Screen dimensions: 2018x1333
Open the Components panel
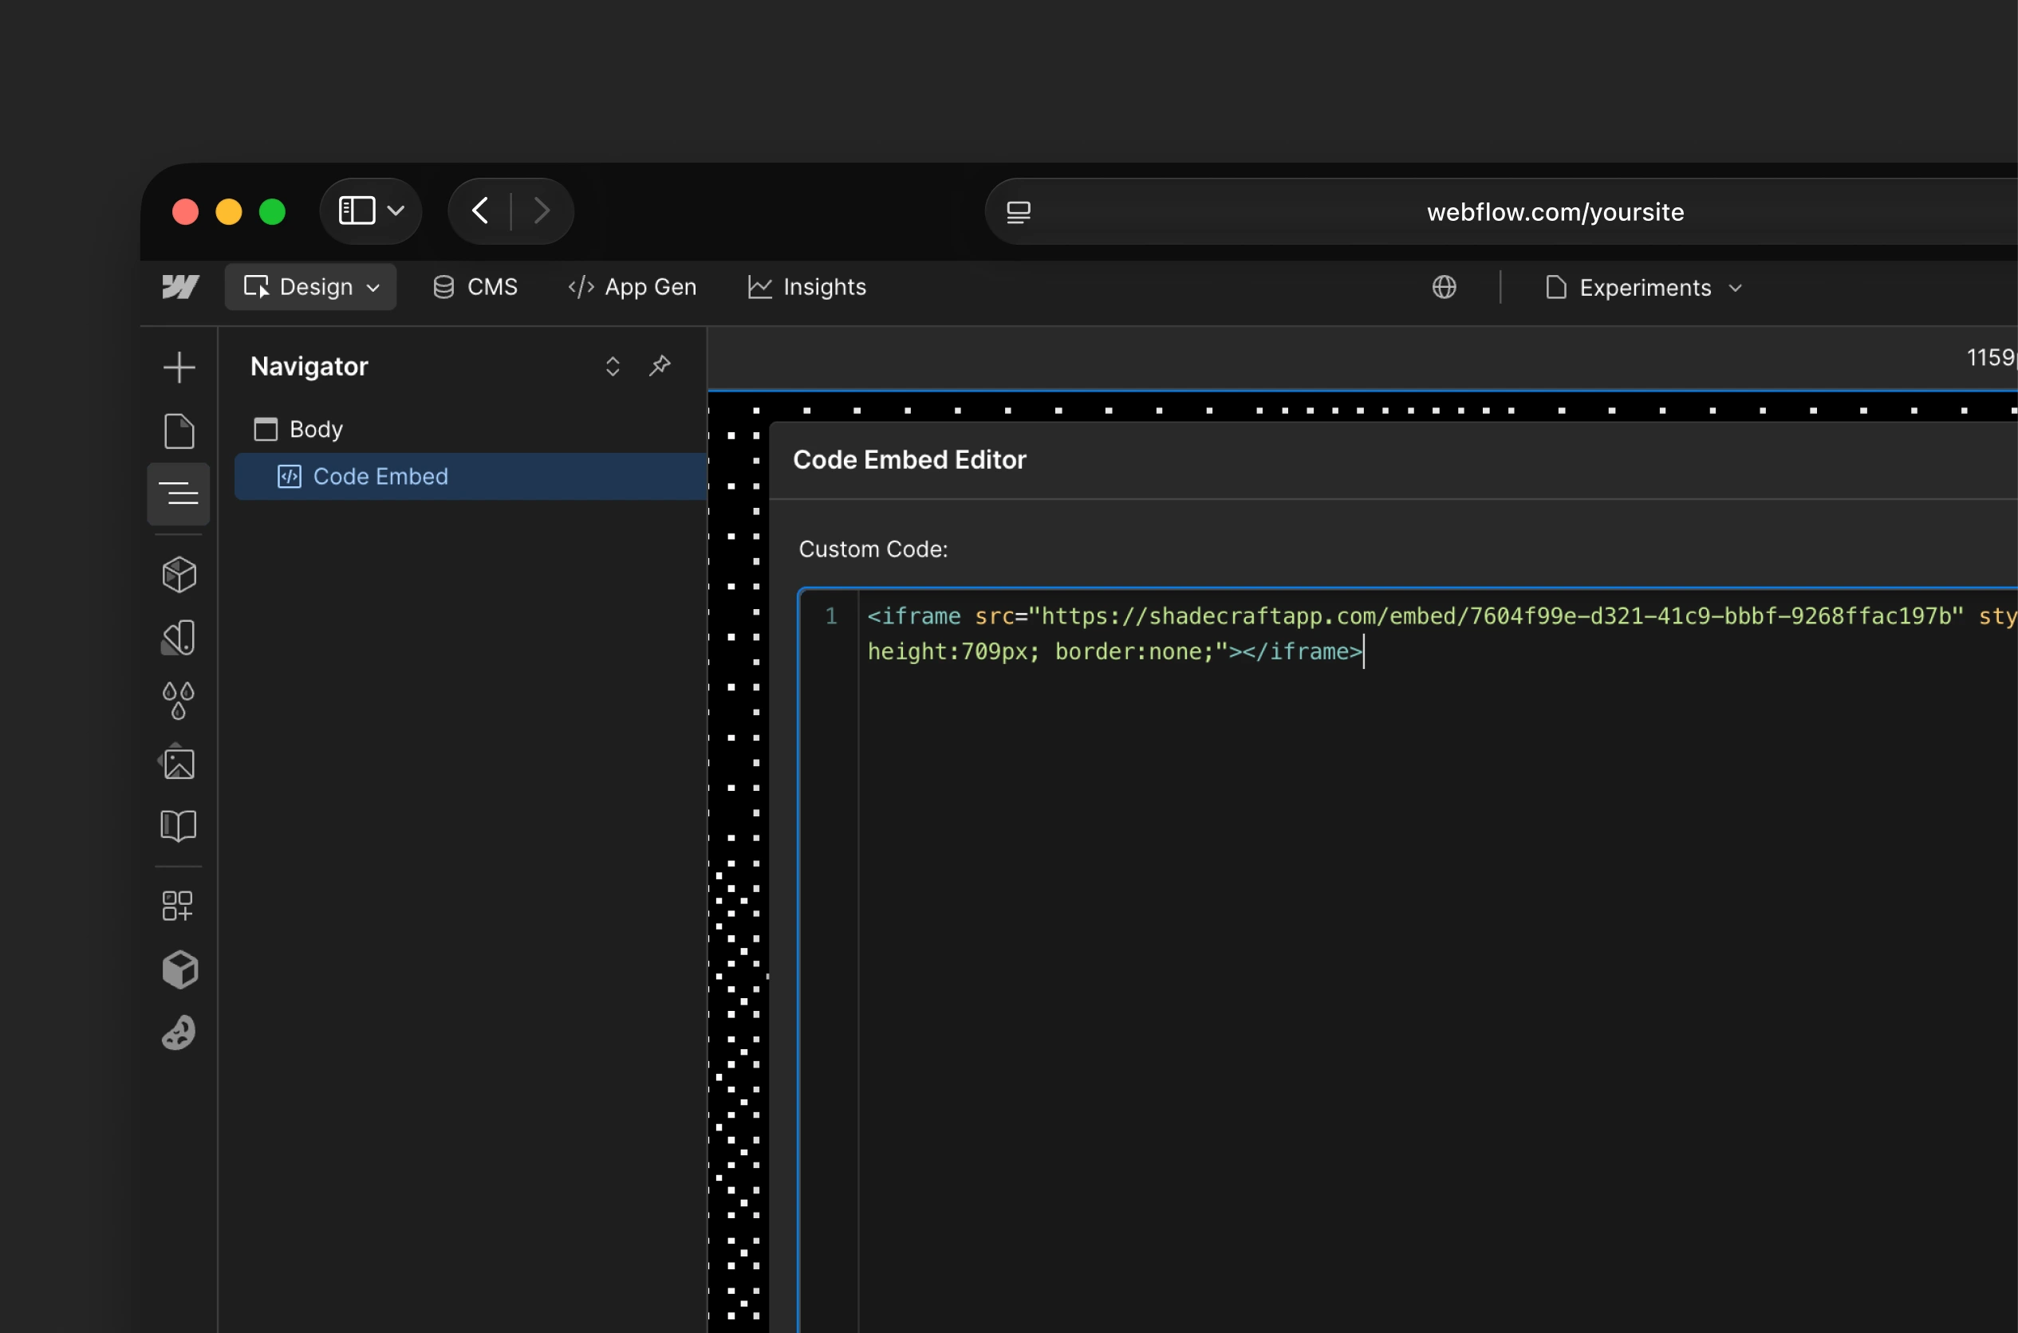(x=179, y=574)
